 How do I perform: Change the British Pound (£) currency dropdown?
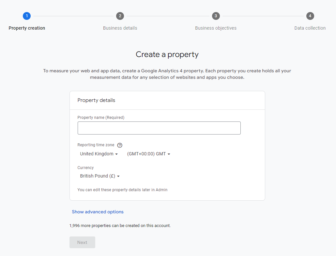(x=100, y=176)
